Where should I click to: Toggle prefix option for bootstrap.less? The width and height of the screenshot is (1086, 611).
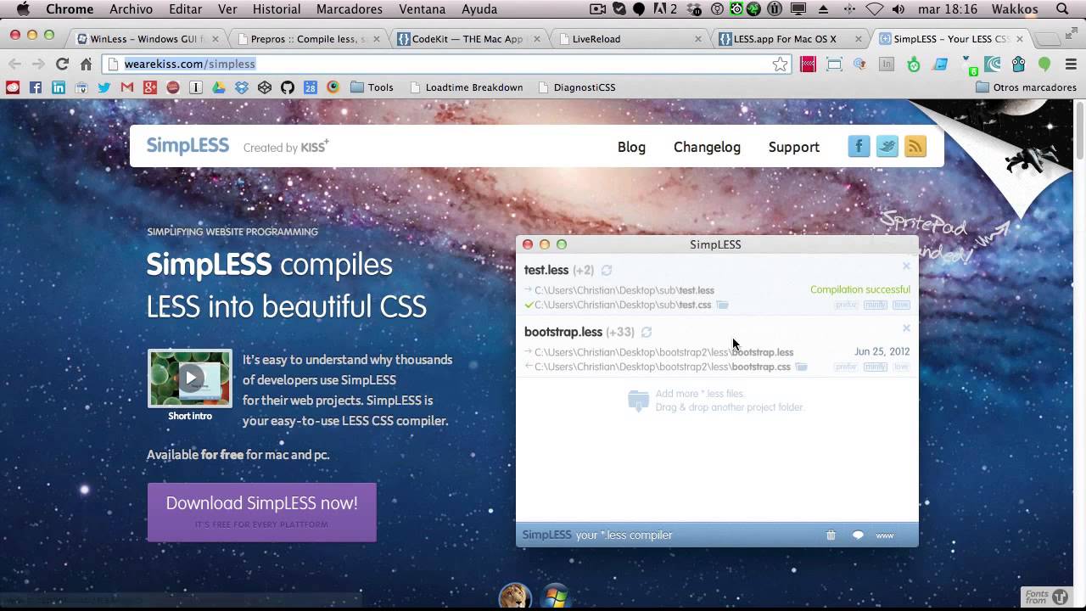(846, 367)
